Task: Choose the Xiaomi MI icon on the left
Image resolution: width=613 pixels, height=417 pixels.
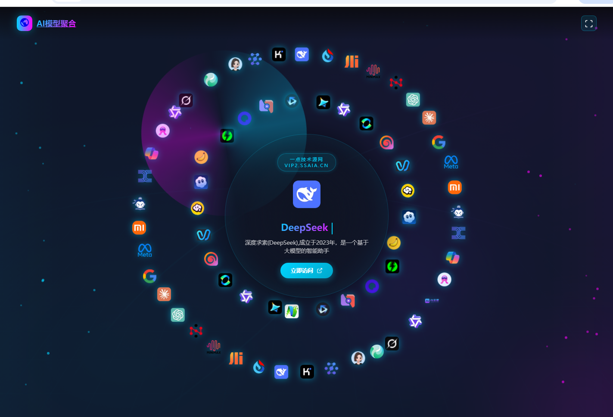Action: pyautogui.click(x=139, y=228)
